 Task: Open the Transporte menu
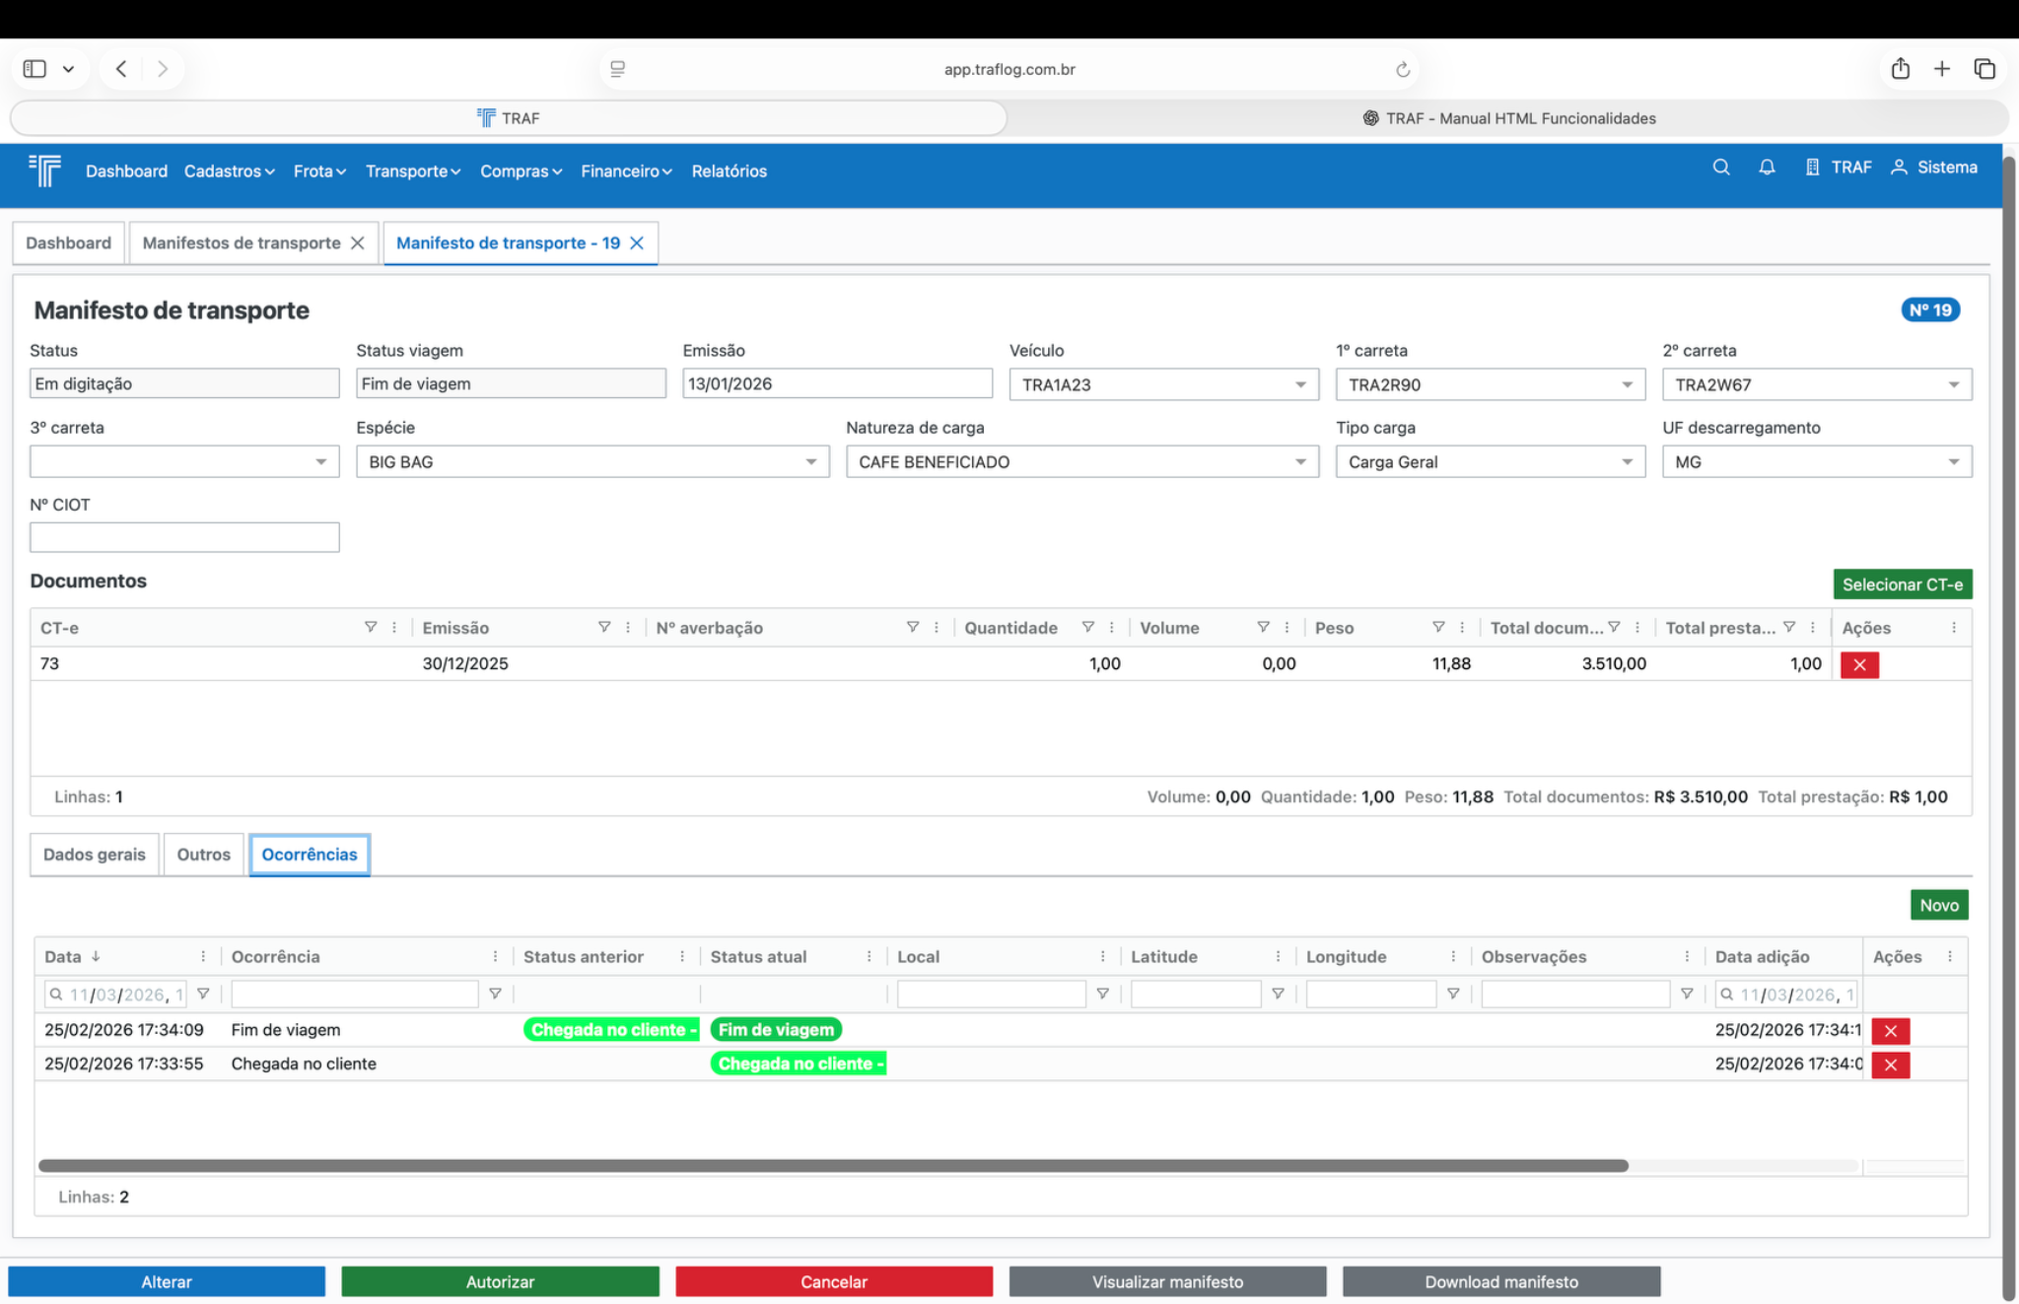412,172
